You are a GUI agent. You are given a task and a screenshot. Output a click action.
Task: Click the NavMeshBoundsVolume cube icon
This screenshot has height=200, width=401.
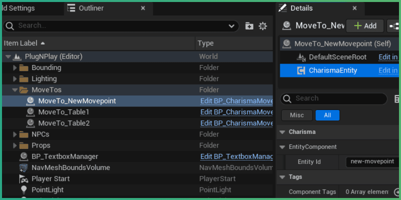coord(24,168)
